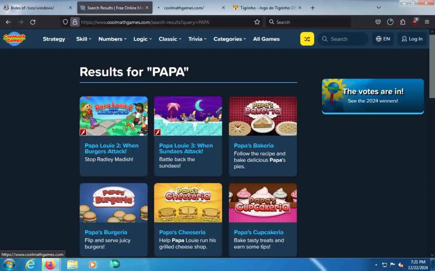Click Papa's Cheeseria thumbnail image
Screen dimensions: 435x271
point(188,203)
